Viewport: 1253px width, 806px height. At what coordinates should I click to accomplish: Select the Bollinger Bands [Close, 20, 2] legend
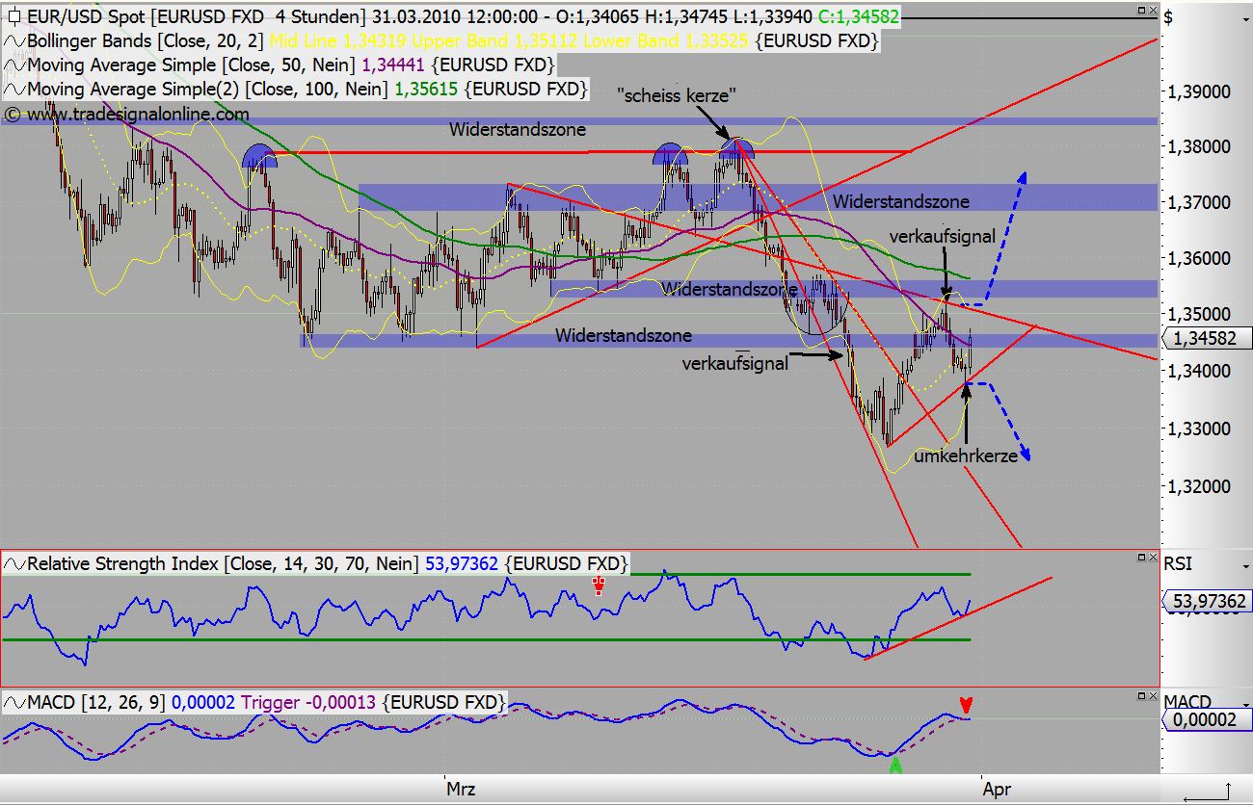[147, 41]
